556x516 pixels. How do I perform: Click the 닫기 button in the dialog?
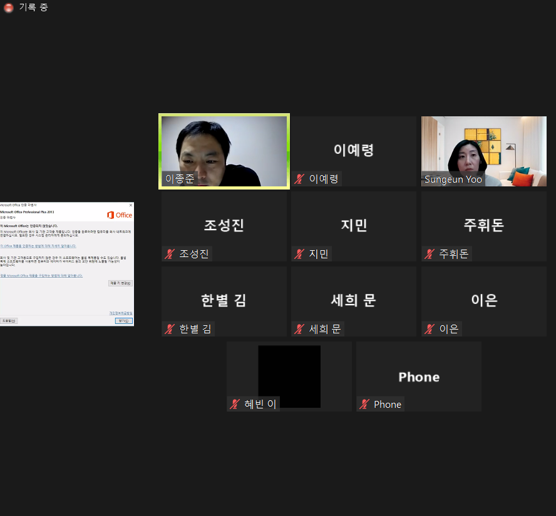tap(123, 320)
